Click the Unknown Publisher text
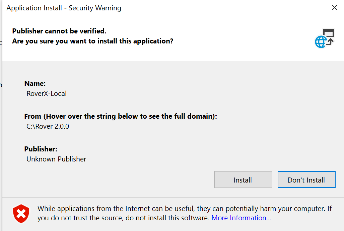Screen dimensions: 344x231 click(56, 159)
